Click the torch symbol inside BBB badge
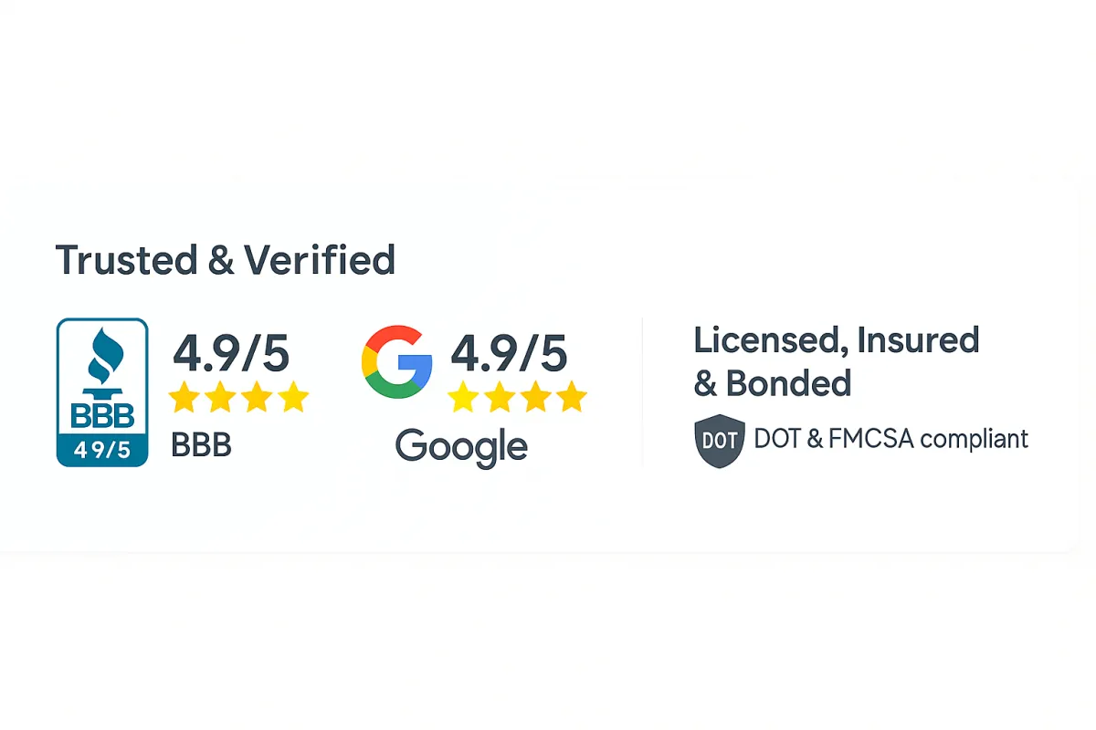This screenshot has width=1096, height=730. [102, 354]
